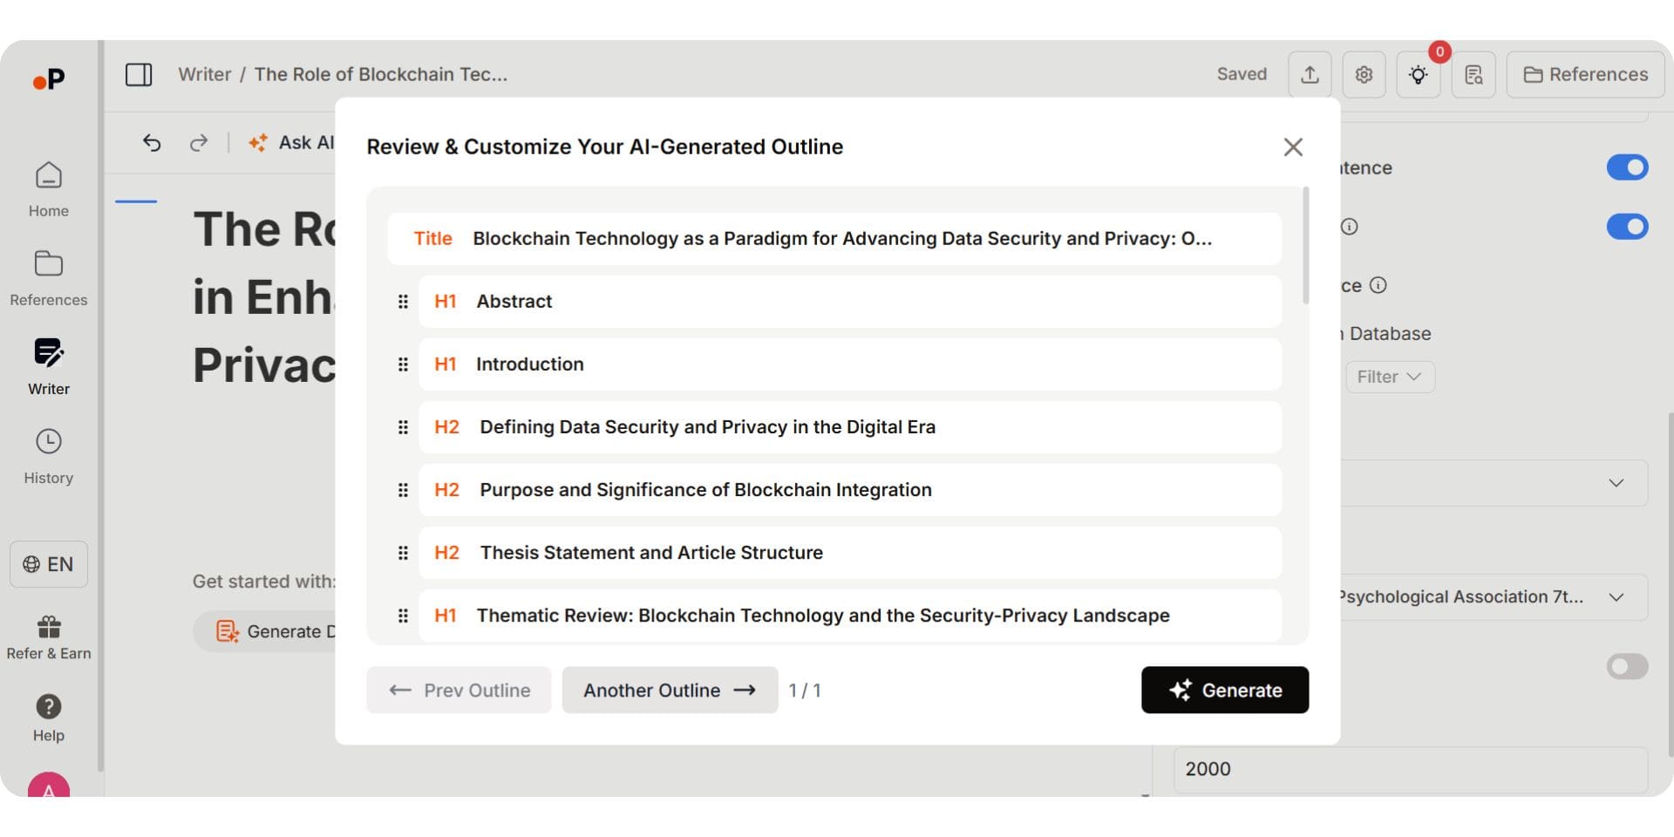1674x837 pixels.
Task: Request Another Outline
Action: tap(669, 691)
